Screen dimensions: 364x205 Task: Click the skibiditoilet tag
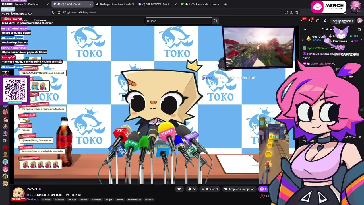[134, 200]
